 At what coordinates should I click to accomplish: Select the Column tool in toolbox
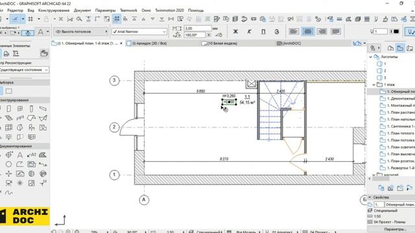coord(31,109)
